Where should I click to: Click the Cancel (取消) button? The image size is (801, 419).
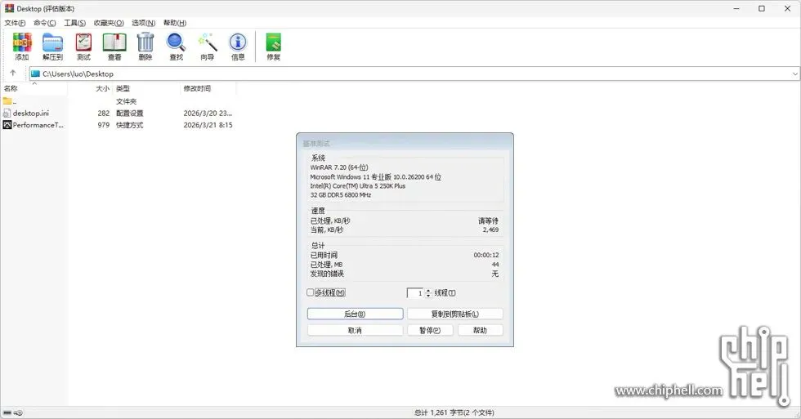click(355, 330)
